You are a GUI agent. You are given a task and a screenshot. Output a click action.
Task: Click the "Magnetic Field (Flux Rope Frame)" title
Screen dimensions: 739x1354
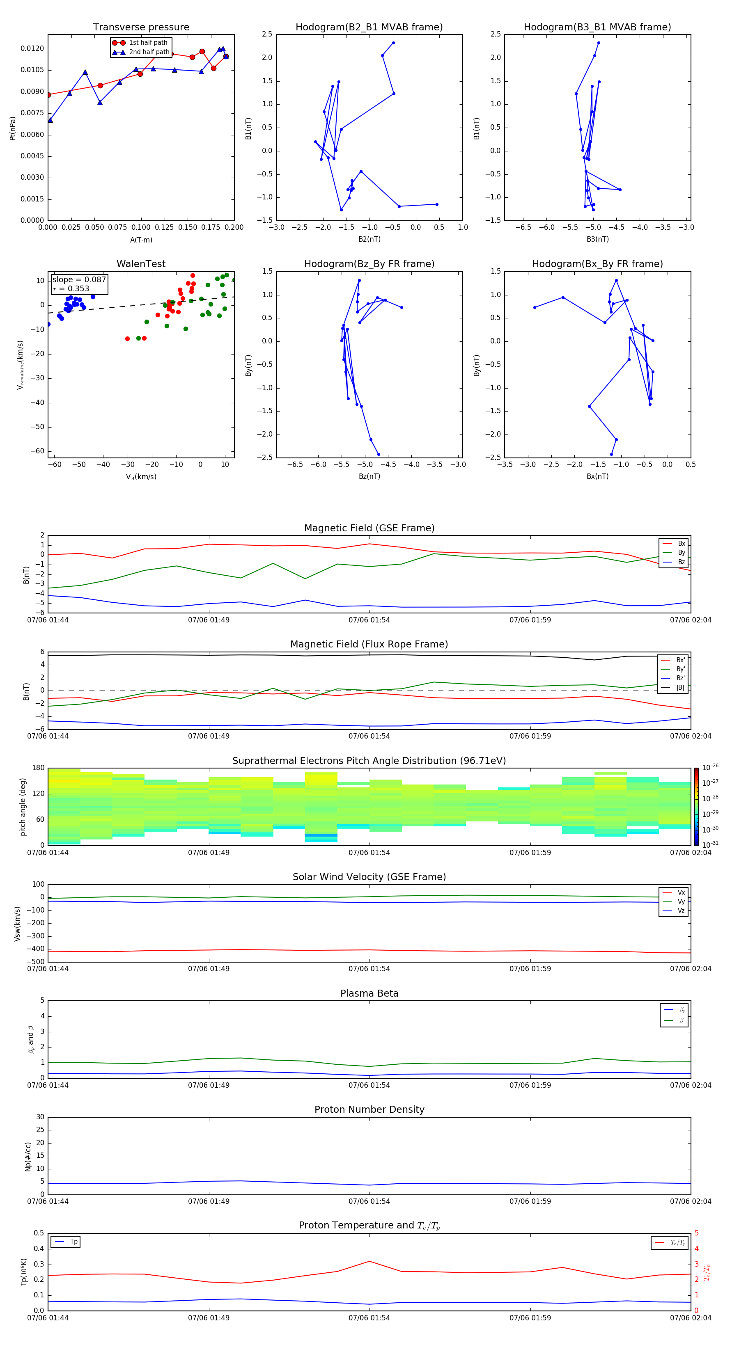coord(369,645)
